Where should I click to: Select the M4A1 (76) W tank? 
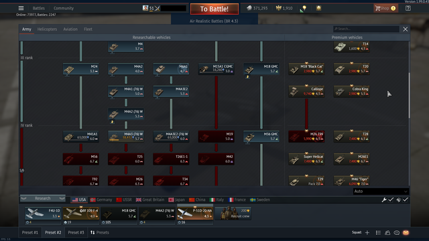126,92
